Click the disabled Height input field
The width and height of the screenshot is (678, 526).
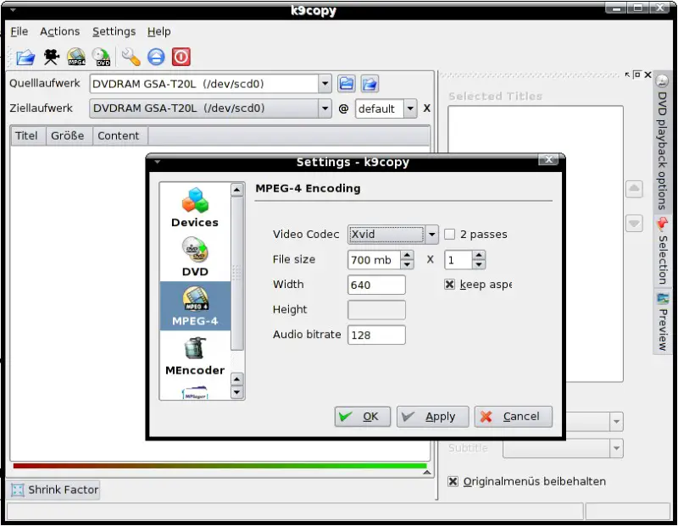[x=376, y=310]
